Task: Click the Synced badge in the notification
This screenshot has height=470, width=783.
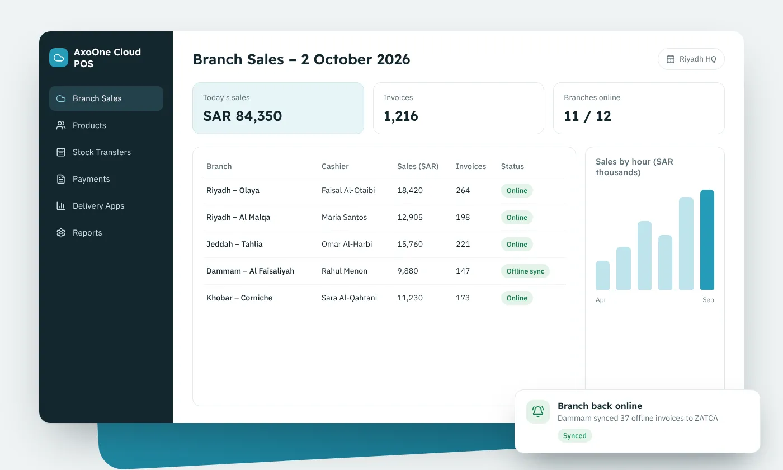Action: [x=575, y=436]
